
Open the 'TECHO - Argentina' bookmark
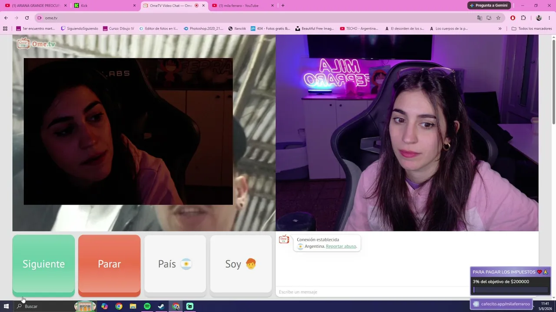click(359, 29)
